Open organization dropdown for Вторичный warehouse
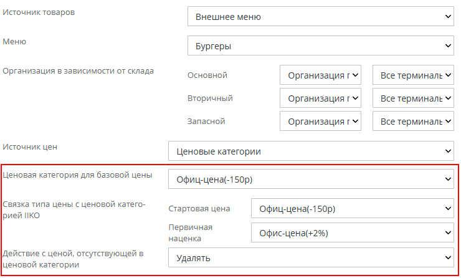The width and height of the screenshot is (461, 278). (320, 98)
